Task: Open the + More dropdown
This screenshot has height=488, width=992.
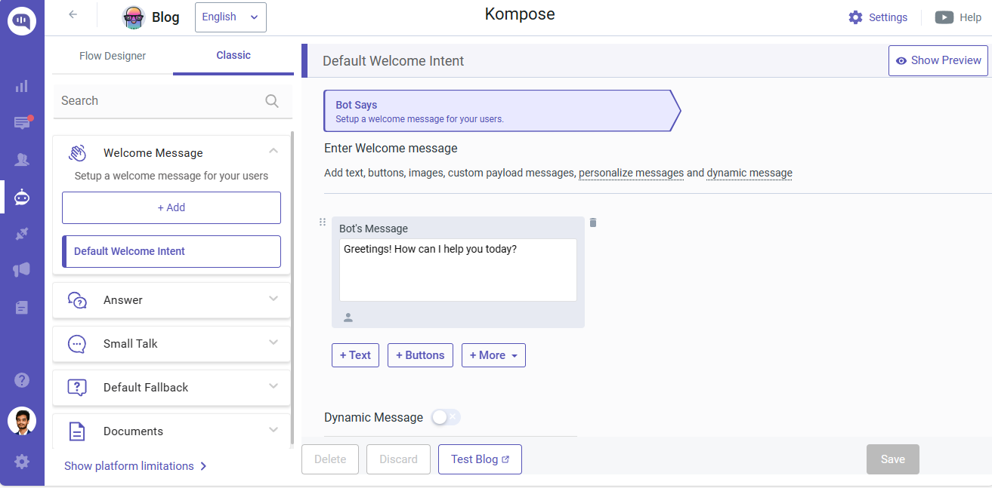Action: pos(493,355)
